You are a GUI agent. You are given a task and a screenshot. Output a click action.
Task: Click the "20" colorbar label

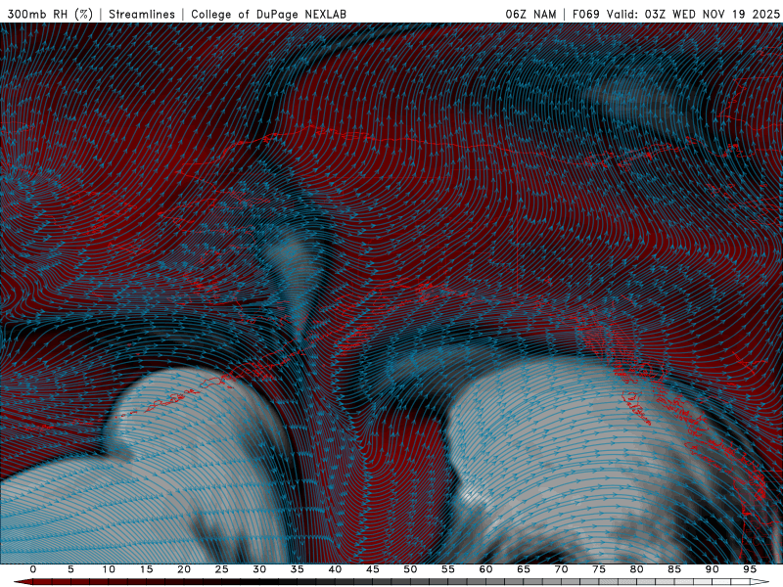tap(184, 569)
